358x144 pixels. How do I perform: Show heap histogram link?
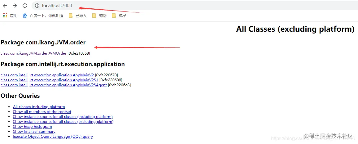click(x=33, y=127)
